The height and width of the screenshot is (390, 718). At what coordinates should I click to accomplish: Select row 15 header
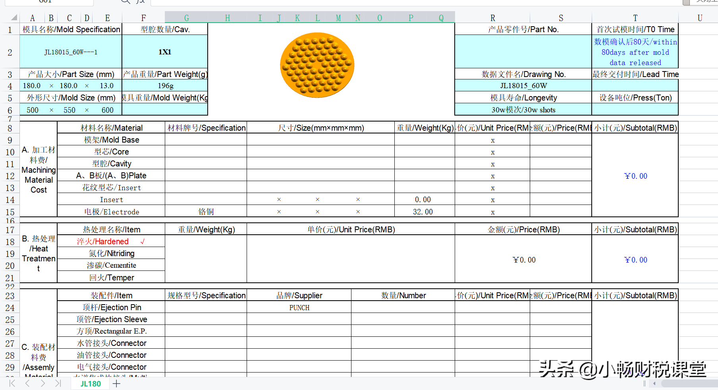pyautogui.click(x=10, y=212)
